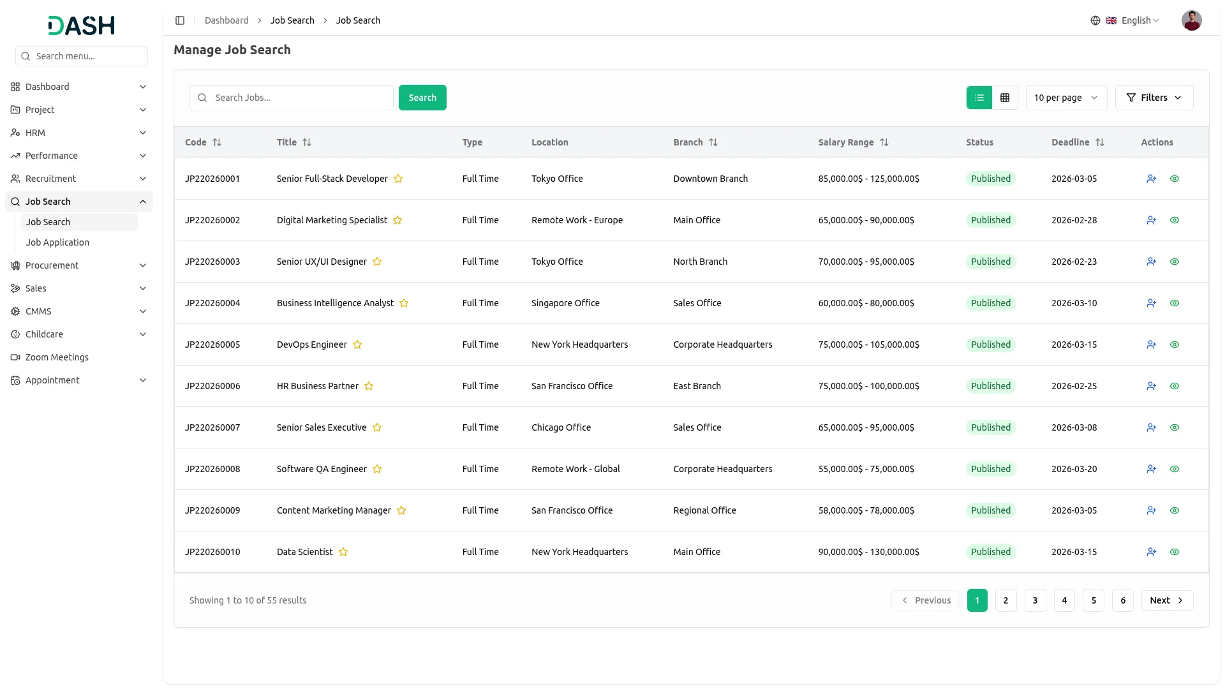This screenshot has height=689, width=1225.
Task: Sort by Salary Range arrows
Action: click(884, 142)
